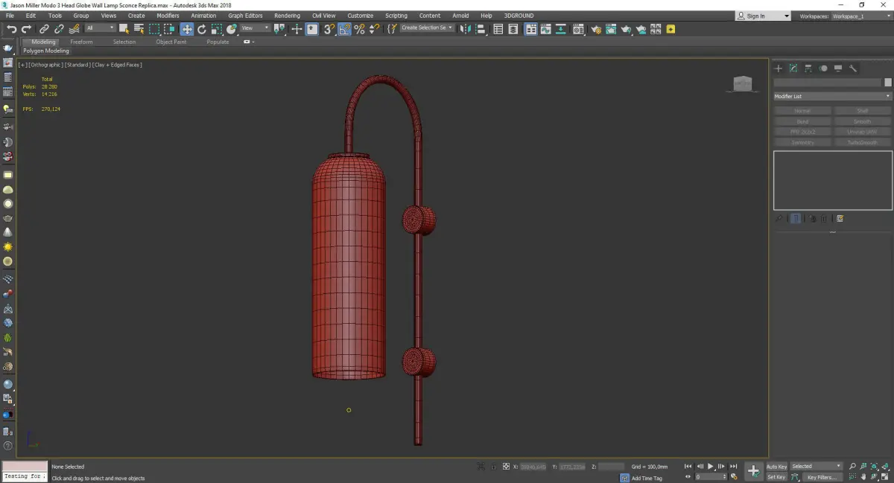Click the Undo arrow in the main toolbar

(x=11, y=29)
